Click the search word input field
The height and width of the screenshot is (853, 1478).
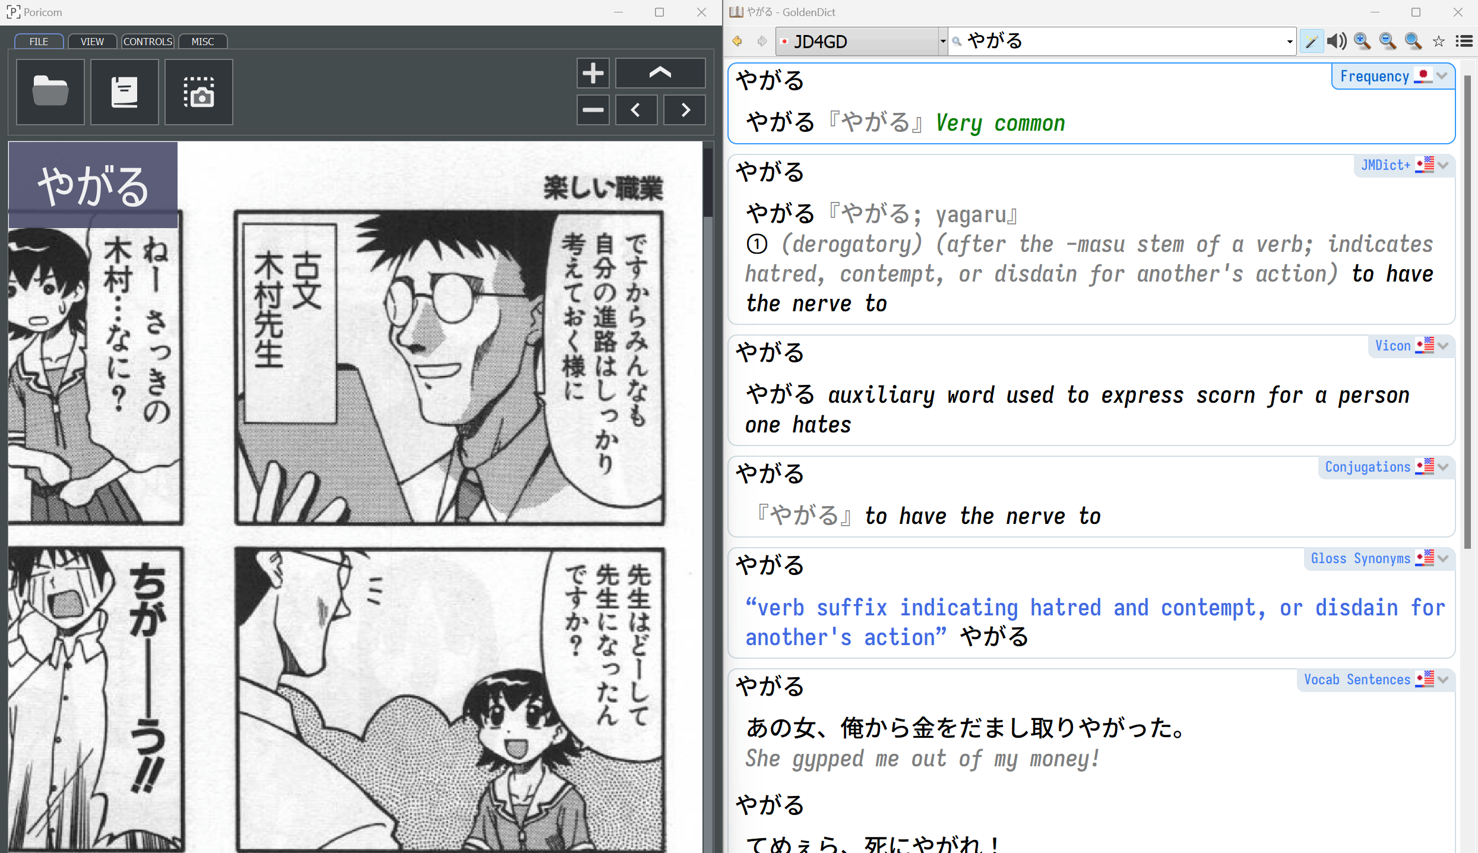pyautogui.click(x=1122, y=41)
